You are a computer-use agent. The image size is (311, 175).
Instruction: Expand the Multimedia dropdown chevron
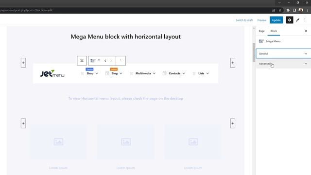pos(154,73)
